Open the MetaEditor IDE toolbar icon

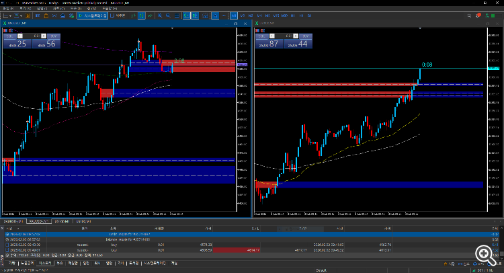[x=38, y=15]
